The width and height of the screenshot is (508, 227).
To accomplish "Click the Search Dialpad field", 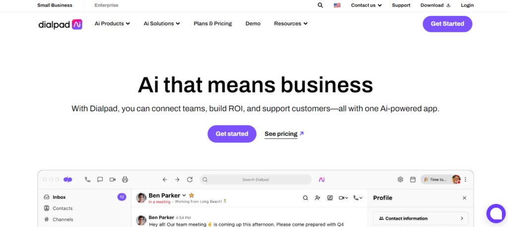I will [x=255, y=179].
